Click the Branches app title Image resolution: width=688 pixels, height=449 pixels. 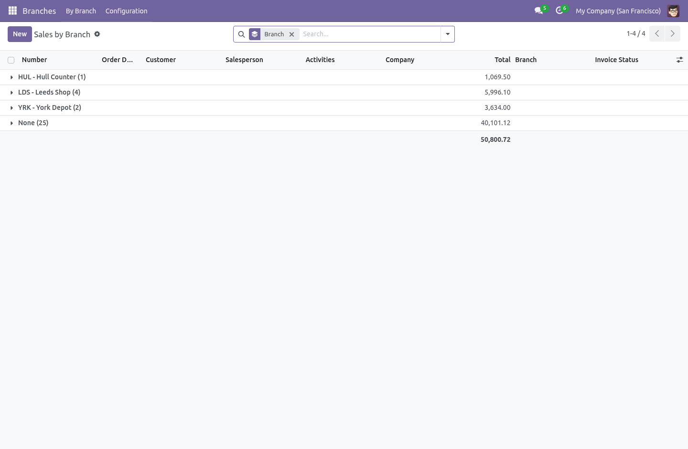coord(39,11)
